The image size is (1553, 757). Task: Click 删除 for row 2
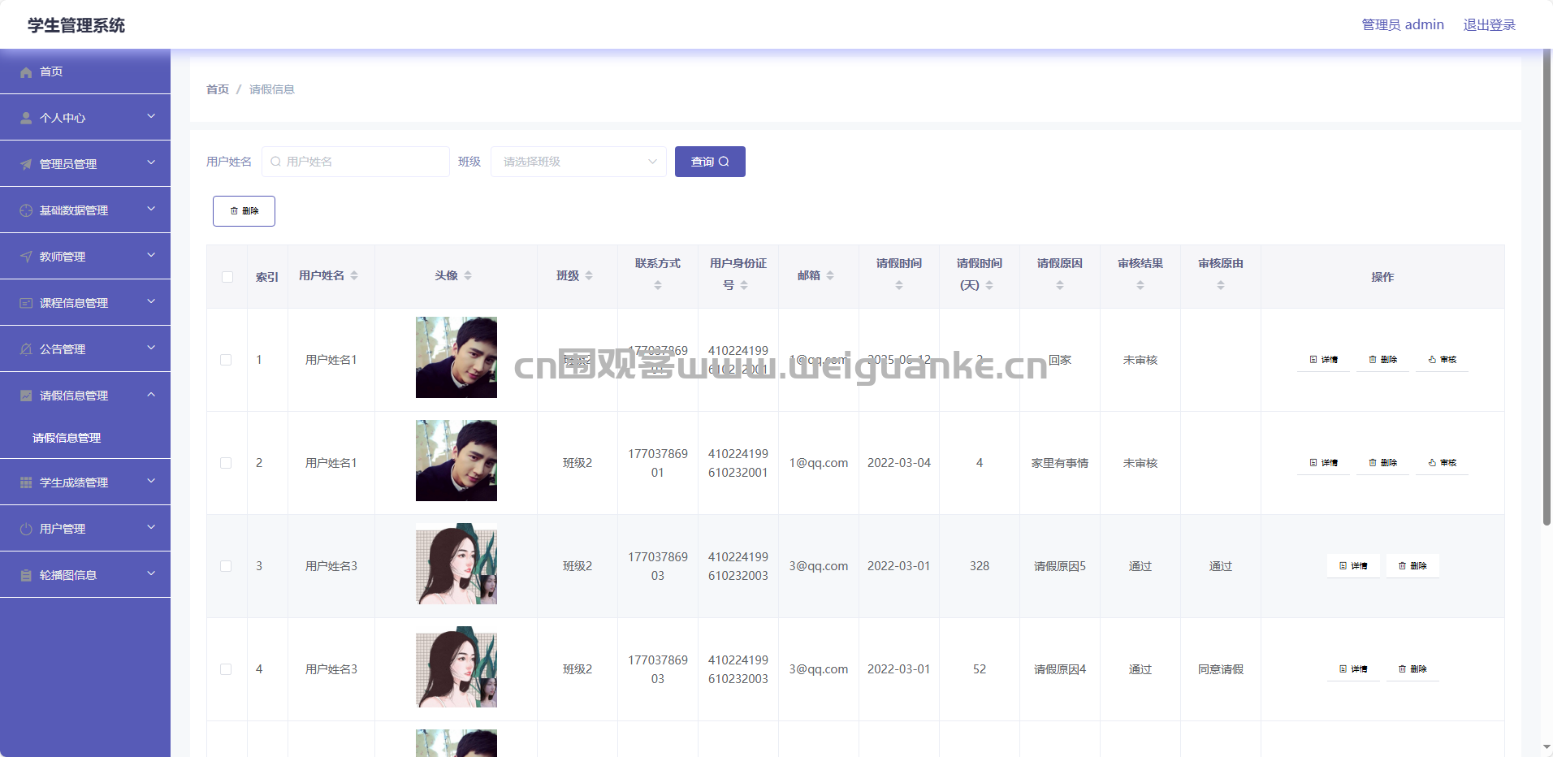click(x=1383, y=463)
